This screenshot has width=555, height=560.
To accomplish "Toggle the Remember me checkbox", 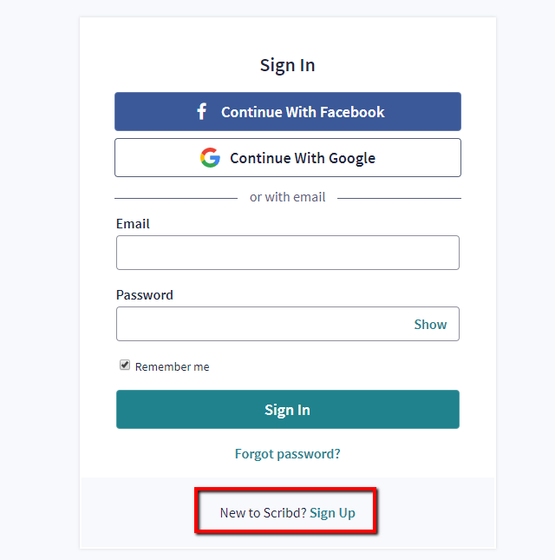I will 125,366.
